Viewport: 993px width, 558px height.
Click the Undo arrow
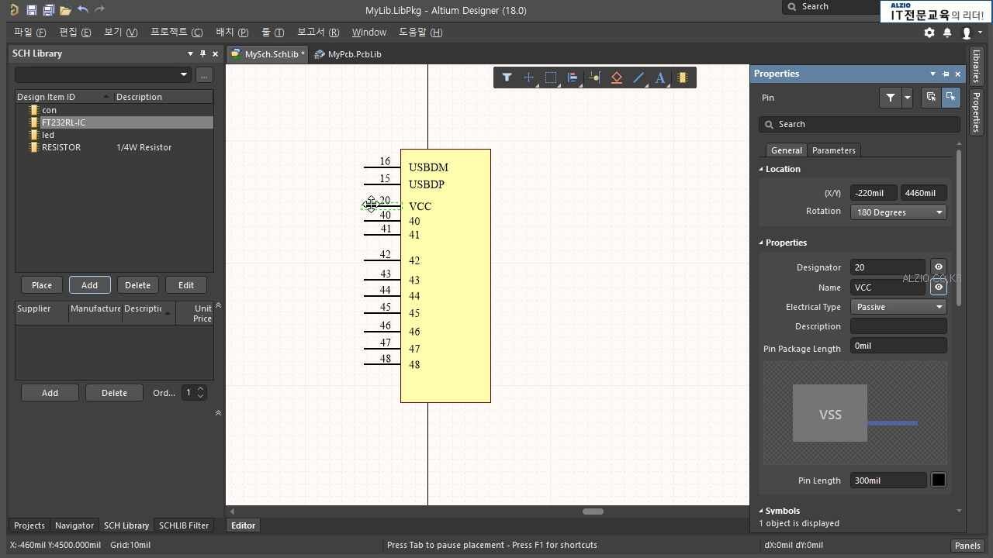coord(82,10)
